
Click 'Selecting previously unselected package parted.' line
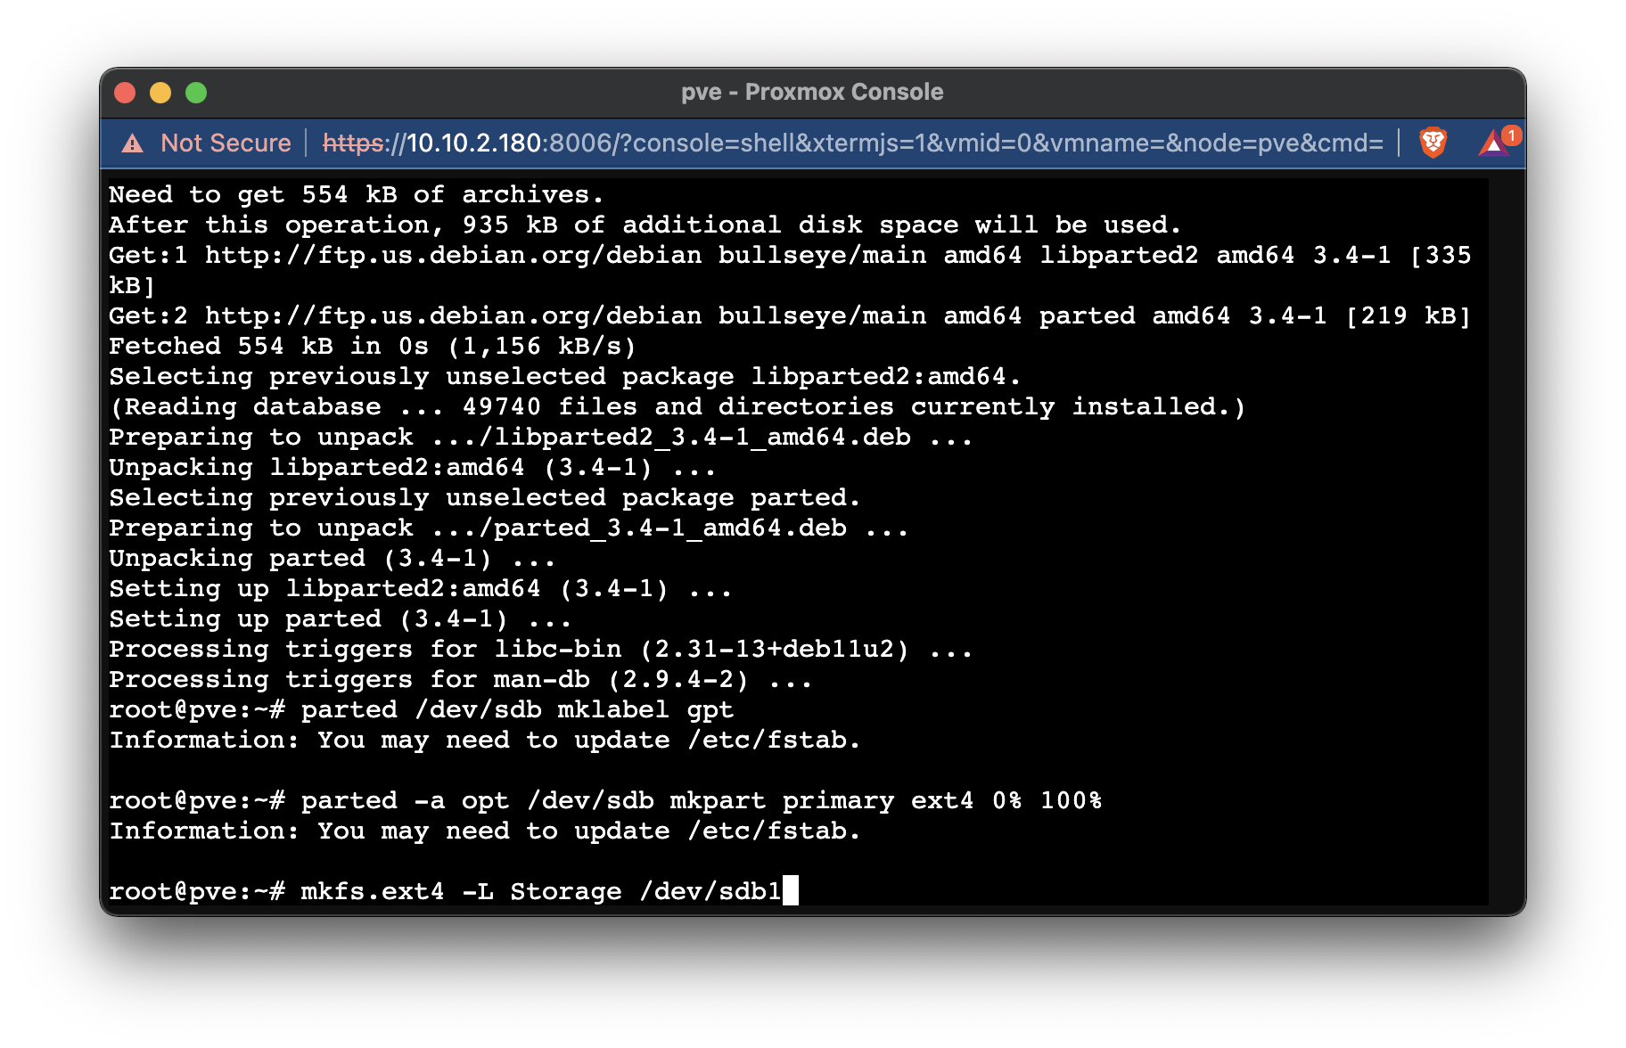[484, 497]
